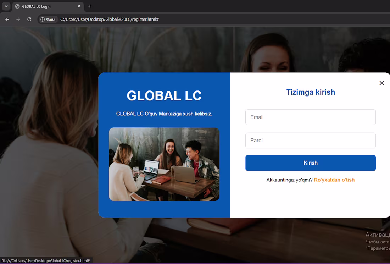Image resolution: width=390 pixels, height=264 pixels.
Task: Click the Parol password field
Action: [x=311, y=140]
